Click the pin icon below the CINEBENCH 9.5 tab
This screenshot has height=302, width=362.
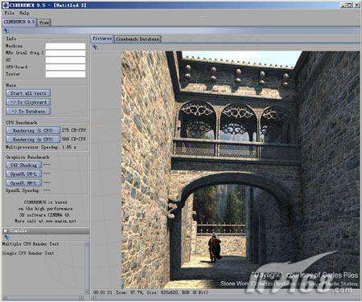(x=6, y=31)
